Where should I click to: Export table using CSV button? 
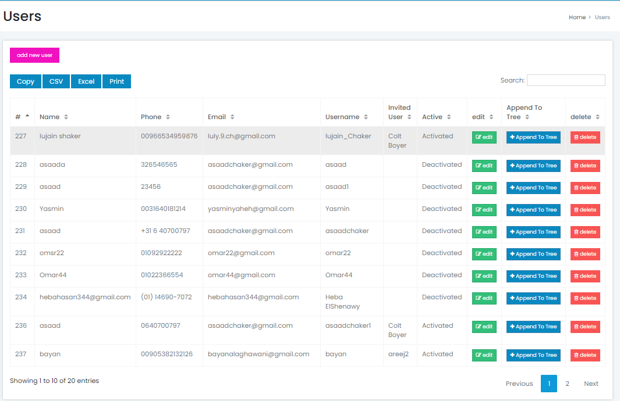coord(56,81)
